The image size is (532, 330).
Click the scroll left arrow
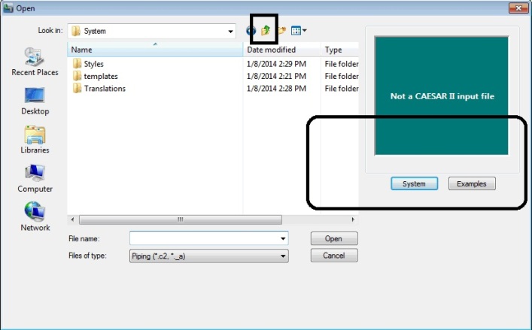coord(72,219)
